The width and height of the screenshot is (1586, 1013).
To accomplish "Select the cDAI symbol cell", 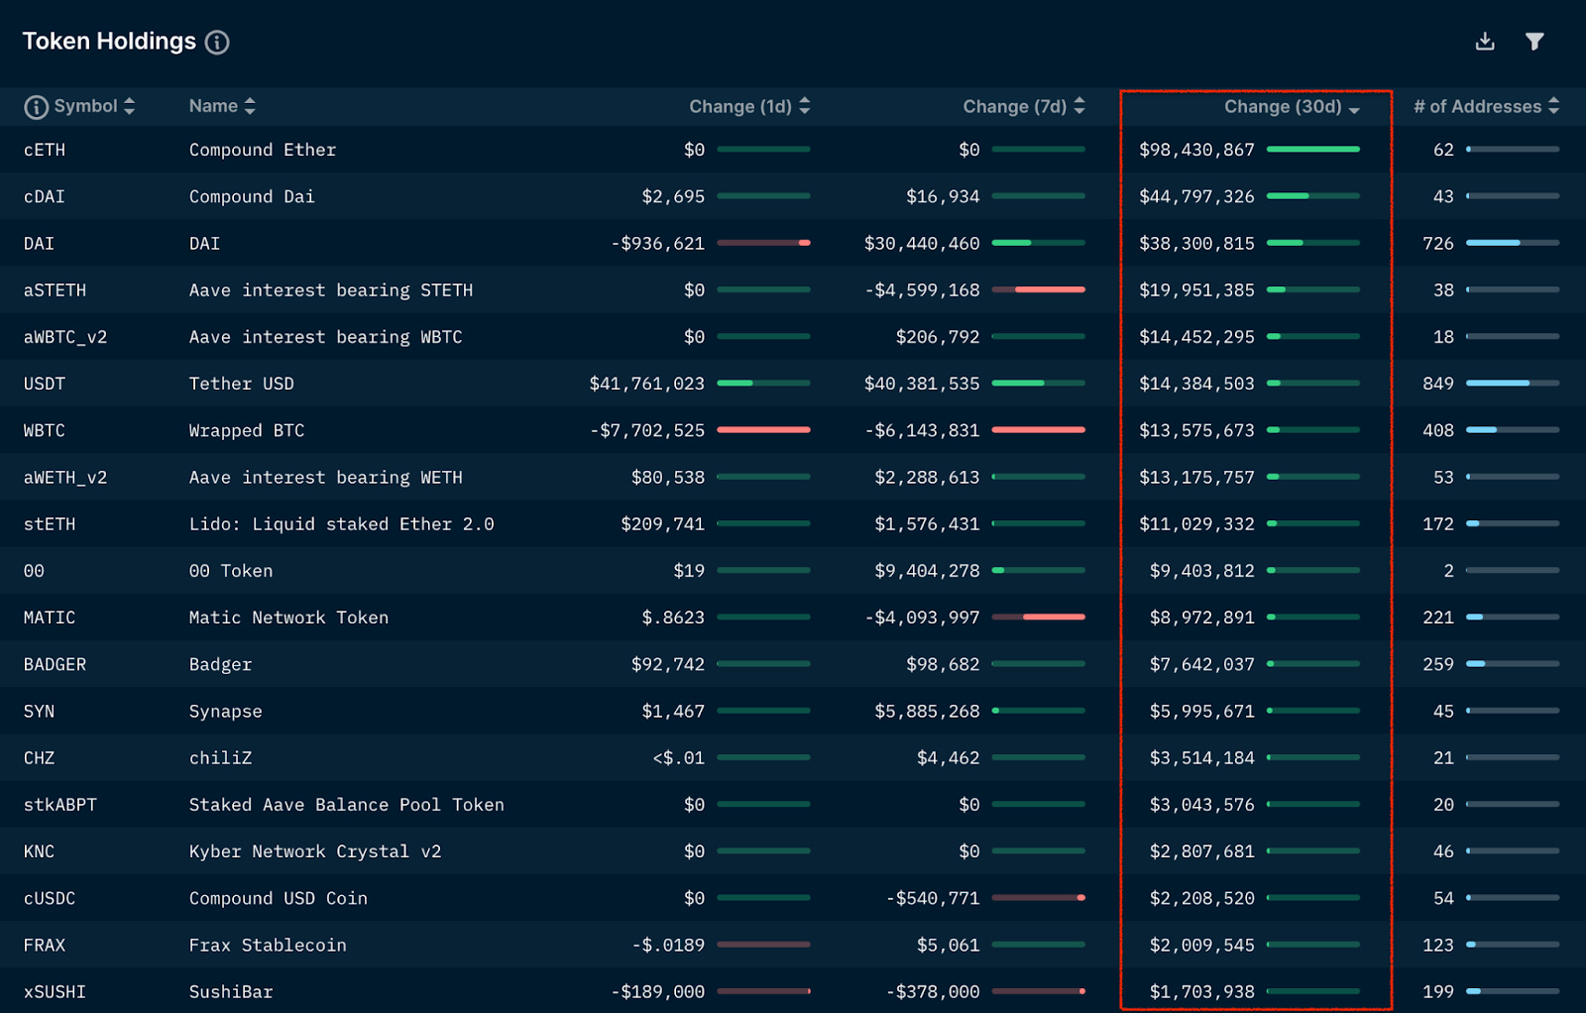I will click(45, 196).
